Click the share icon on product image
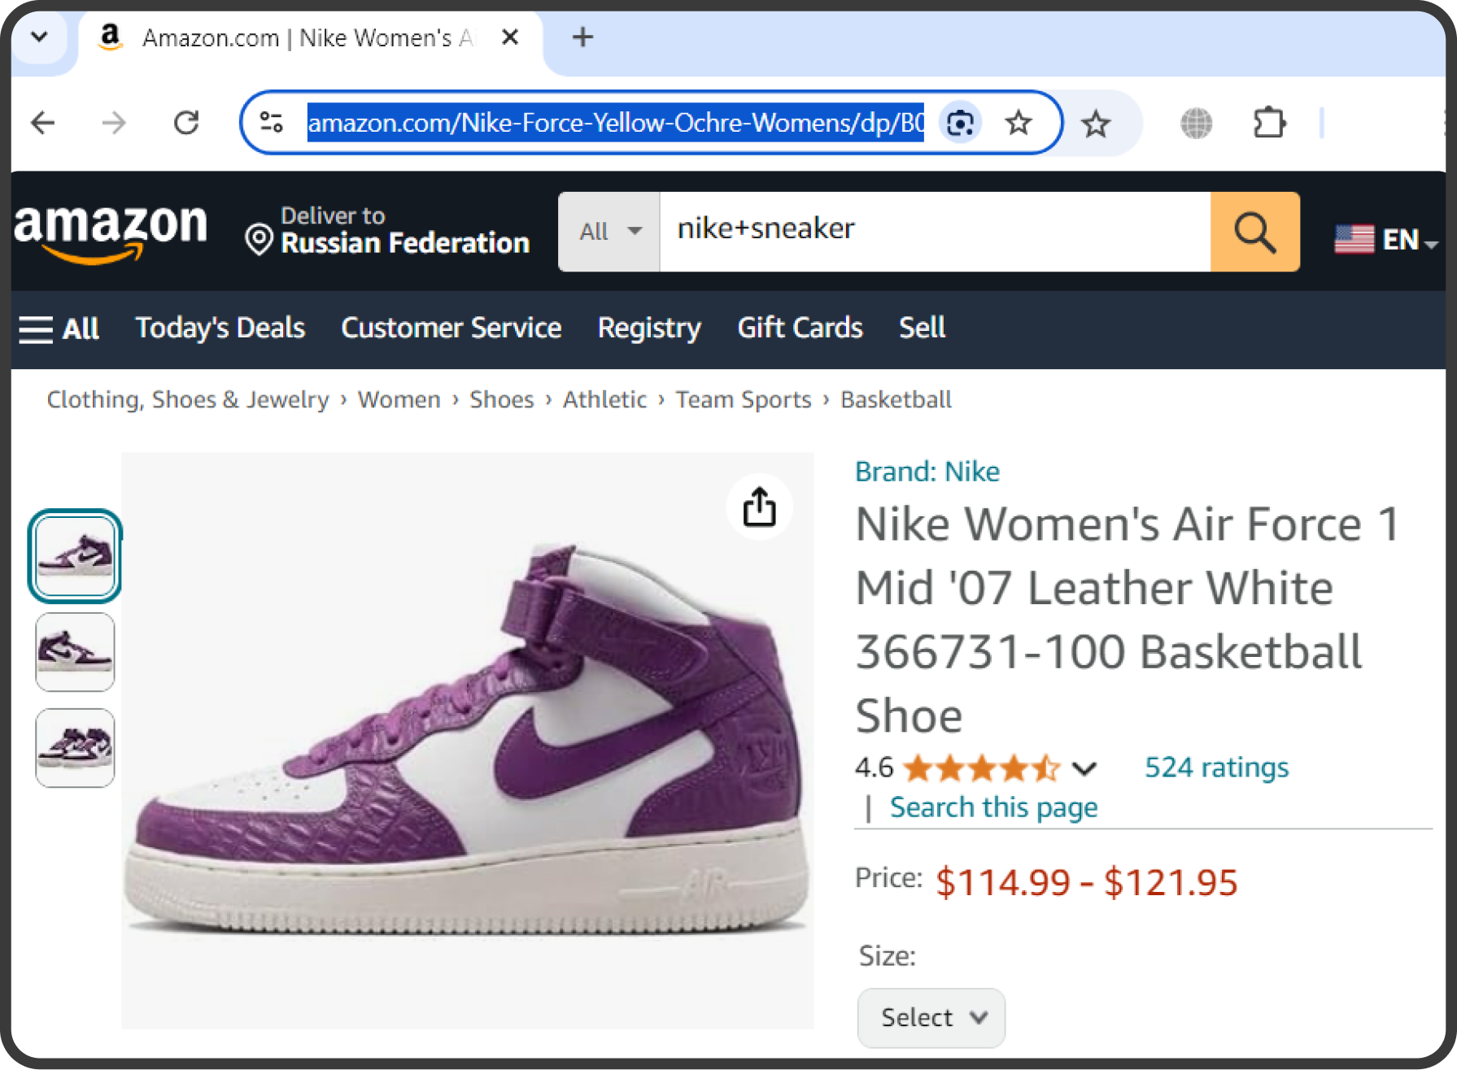This screenshot has width=1457, height=1070. pos(759,507)
